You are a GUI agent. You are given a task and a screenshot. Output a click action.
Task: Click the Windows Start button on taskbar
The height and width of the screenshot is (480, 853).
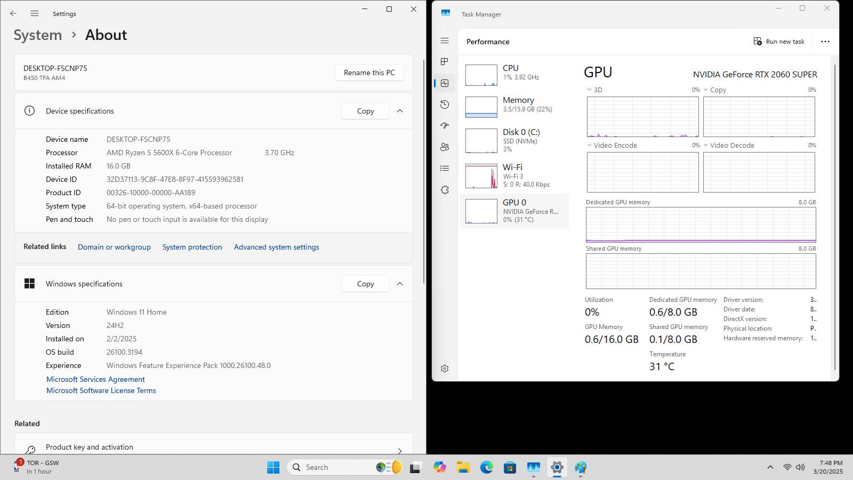(x=273, y=467)
